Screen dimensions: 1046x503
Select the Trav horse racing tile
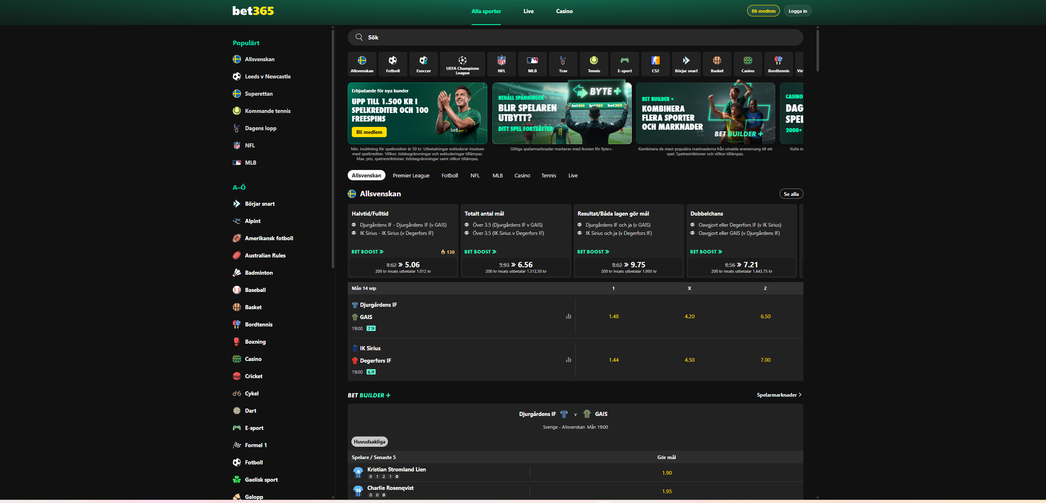pos(563,64)
